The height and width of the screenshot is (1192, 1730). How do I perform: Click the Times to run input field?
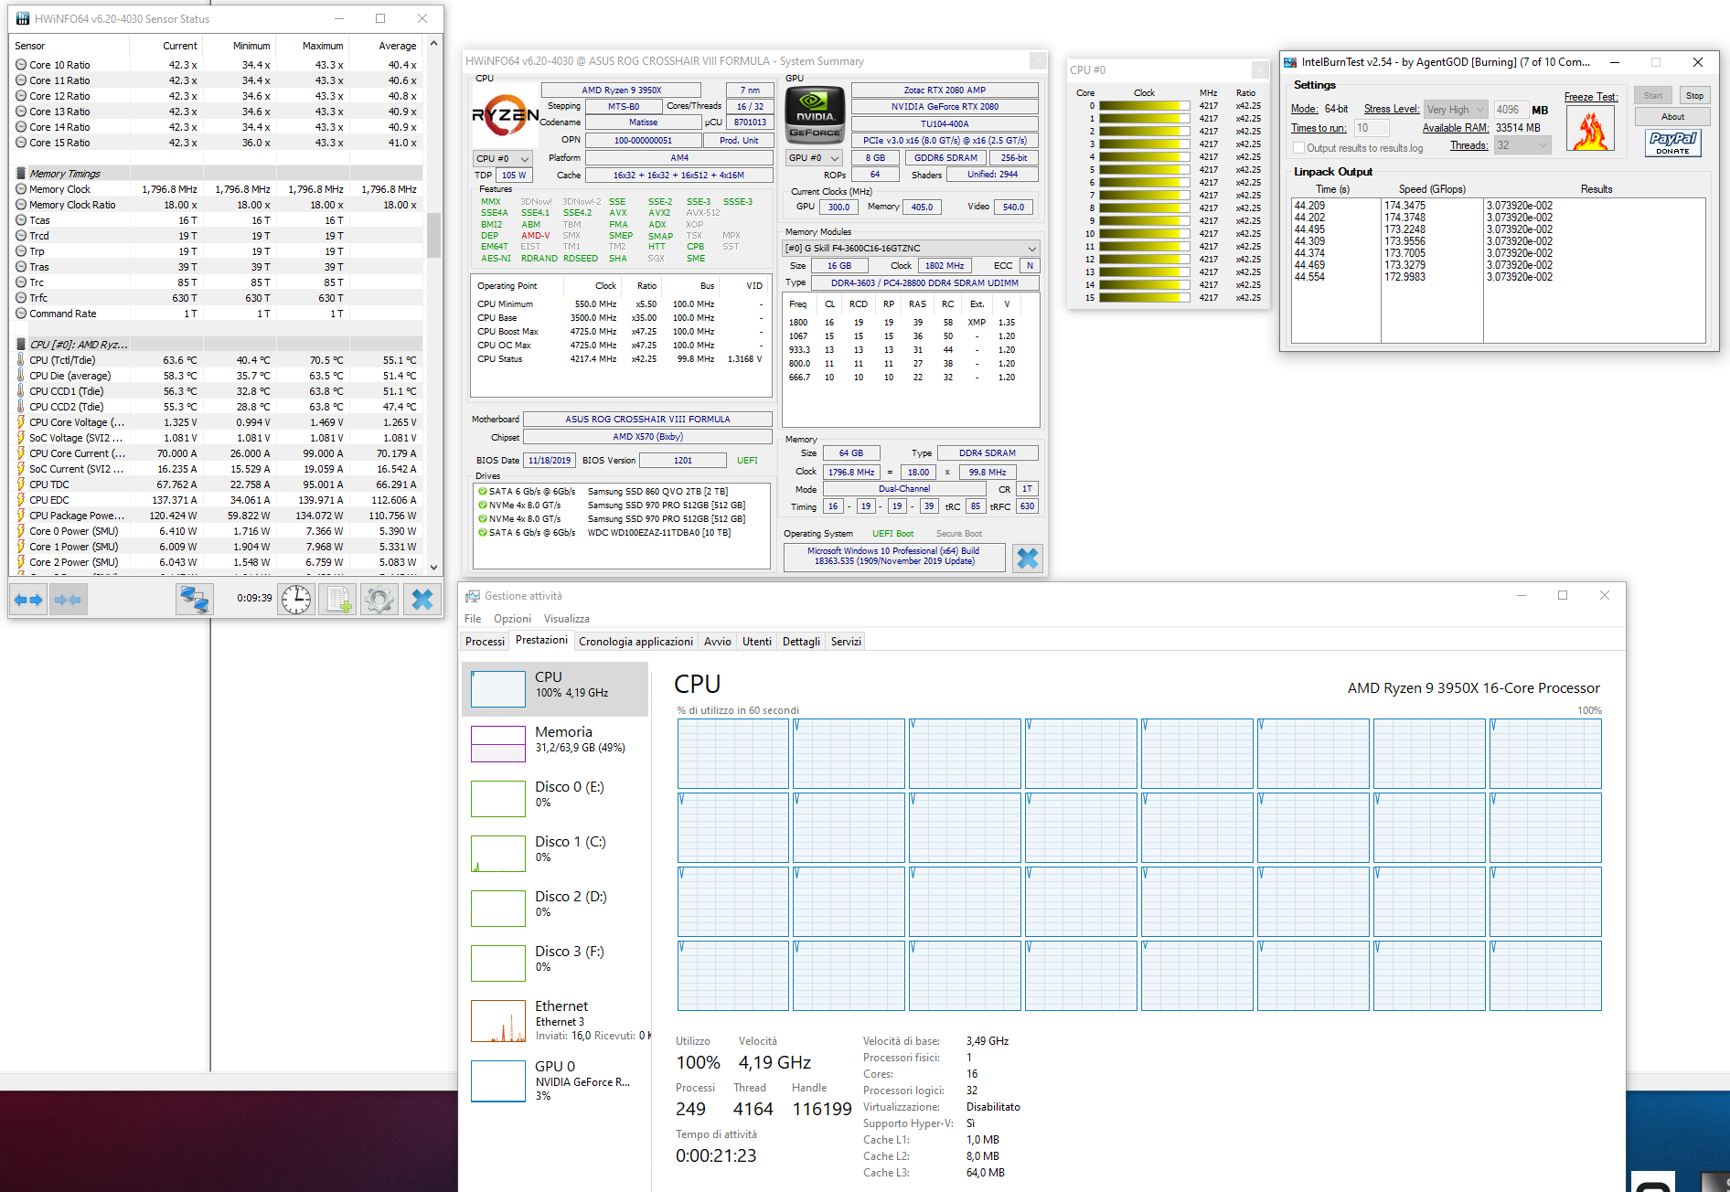pos(1372,128)
